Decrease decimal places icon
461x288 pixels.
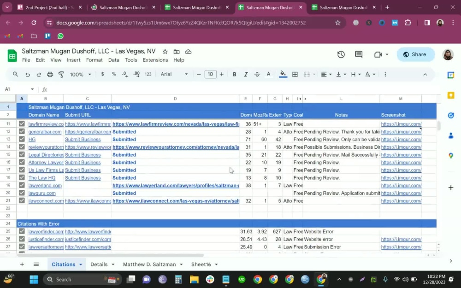coord(125,74)
